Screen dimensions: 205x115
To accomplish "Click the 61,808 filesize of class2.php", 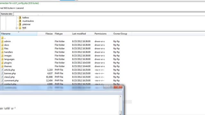I will coord(49,77).
